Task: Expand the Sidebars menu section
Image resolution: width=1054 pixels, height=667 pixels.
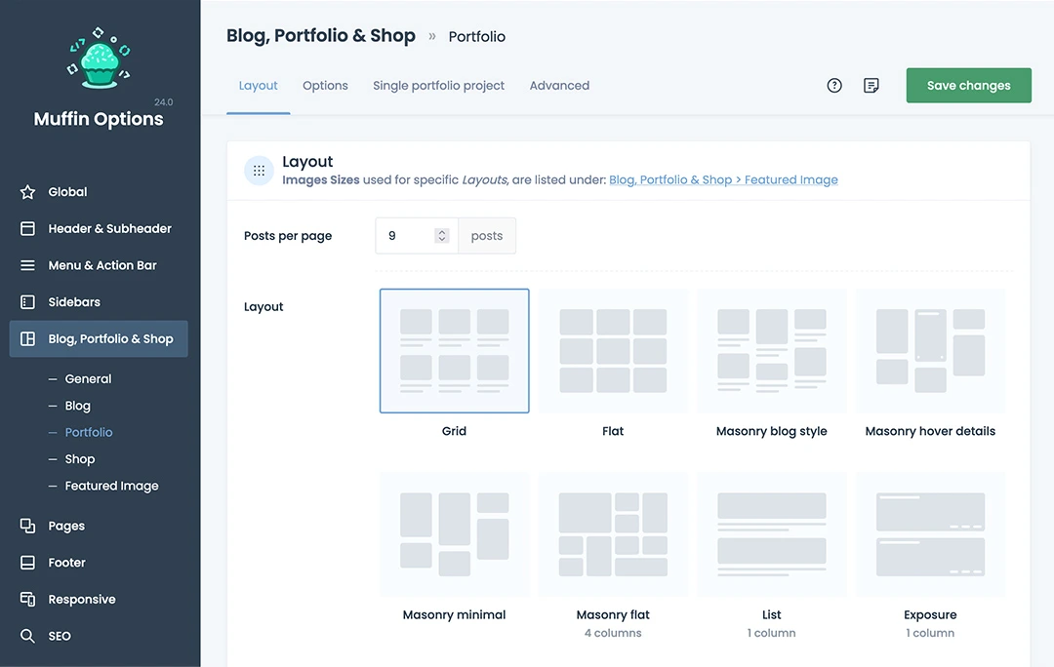Action: click(x=74, y=302)
